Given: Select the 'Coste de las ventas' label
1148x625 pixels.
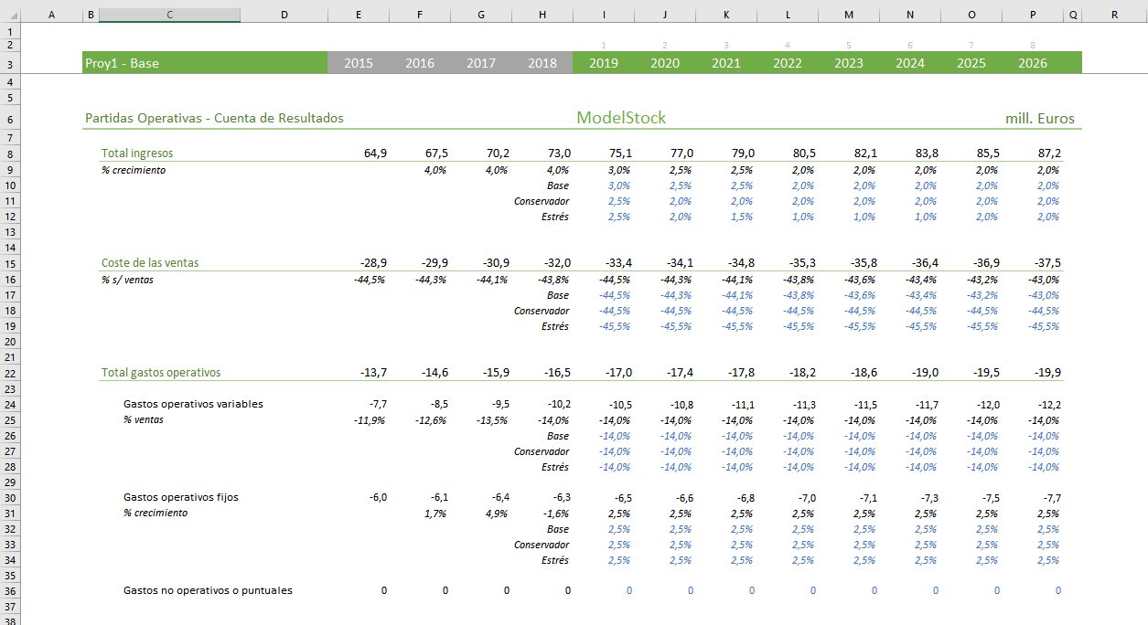Looking at the screenshot, I should point(150,263).
